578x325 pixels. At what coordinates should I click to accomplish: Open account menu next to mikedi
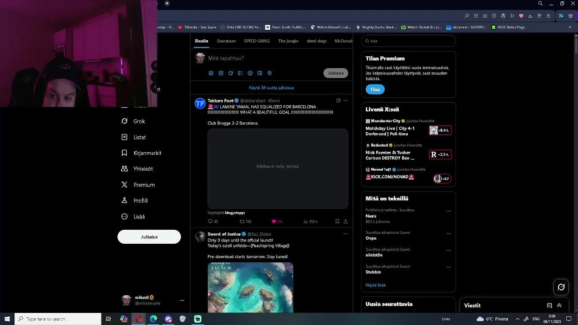point(182,300)
